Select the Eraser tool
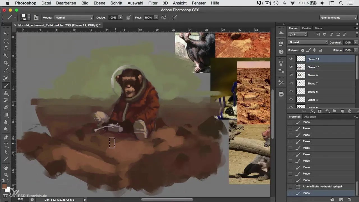Screen dimensions: 359x202 coord(6,107)
